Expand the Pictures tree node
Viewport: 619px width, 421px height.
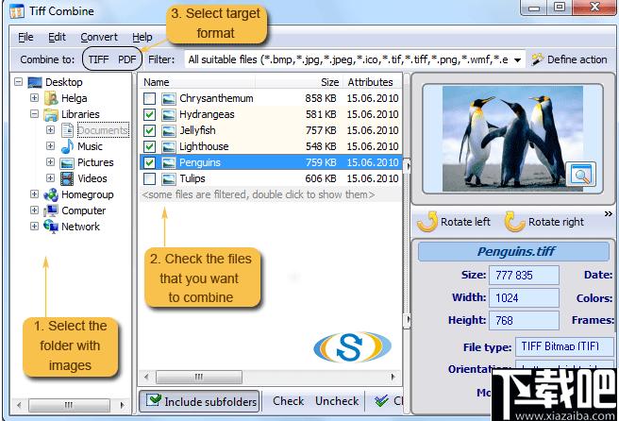pos(50,162)
